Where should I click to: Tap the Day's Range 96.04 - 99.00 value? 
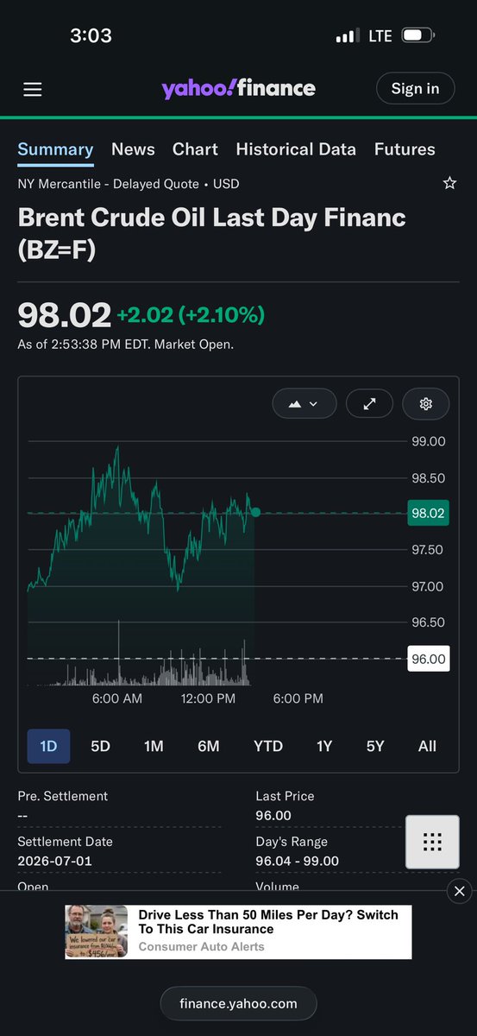click(x=298, y=862)
